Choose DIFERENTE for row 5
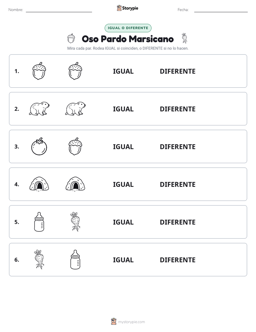Screen dimensions: 256x332 click(177, 222)
